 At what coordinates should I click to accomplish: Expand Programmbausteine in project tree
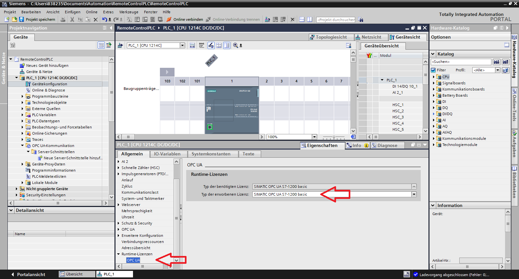pos(22,96)
